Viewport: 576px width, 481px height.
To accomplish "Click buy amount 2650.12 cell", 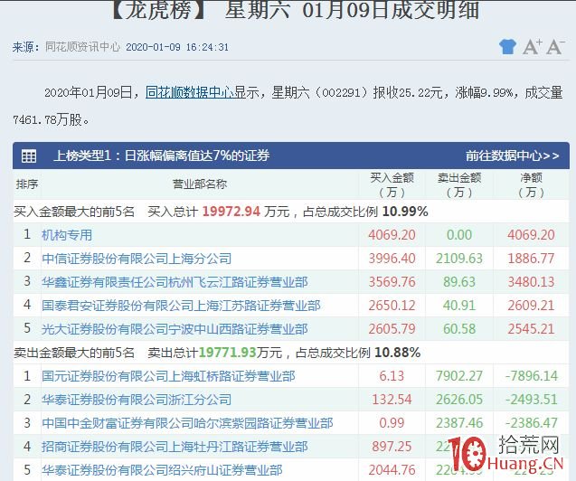I will pos(392,306).
